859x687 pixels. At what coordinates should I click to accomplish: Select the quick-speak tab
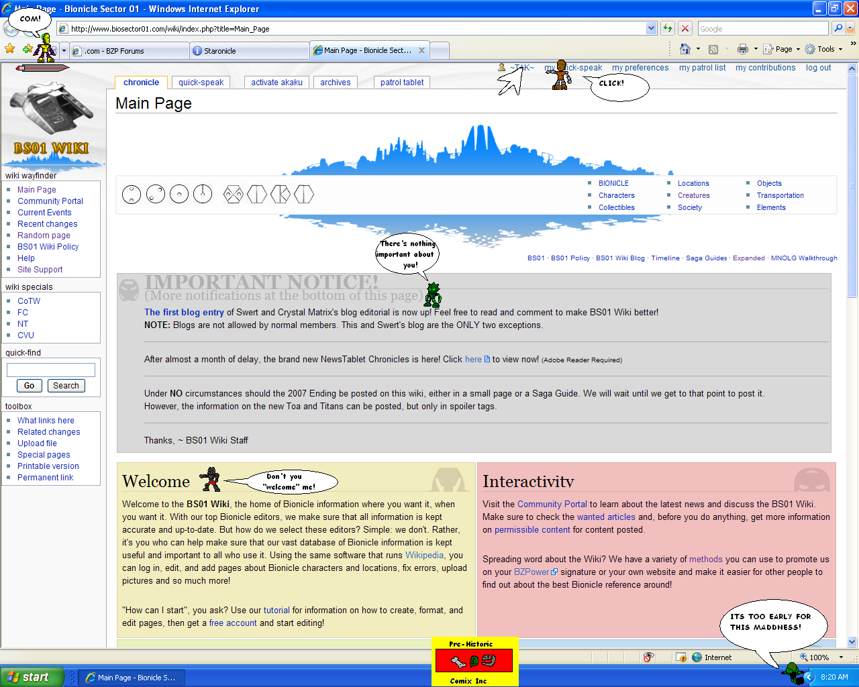pos(200,82)
